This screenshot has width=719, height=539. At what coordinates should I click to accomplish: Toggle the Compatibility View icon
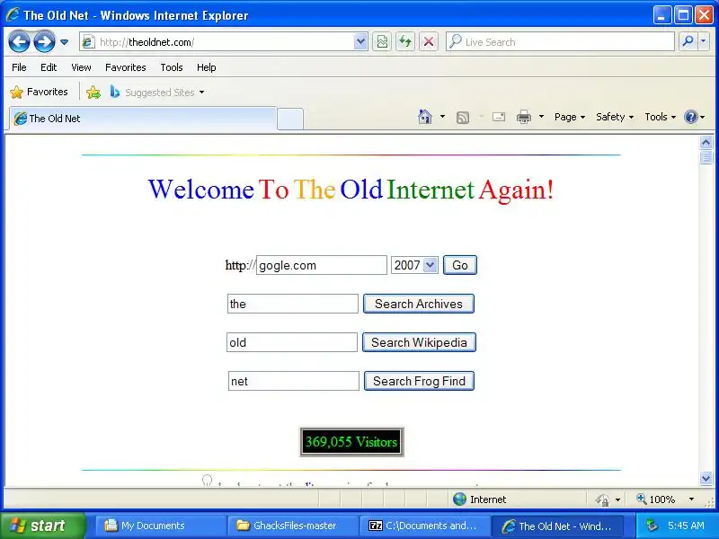[382, 42]
